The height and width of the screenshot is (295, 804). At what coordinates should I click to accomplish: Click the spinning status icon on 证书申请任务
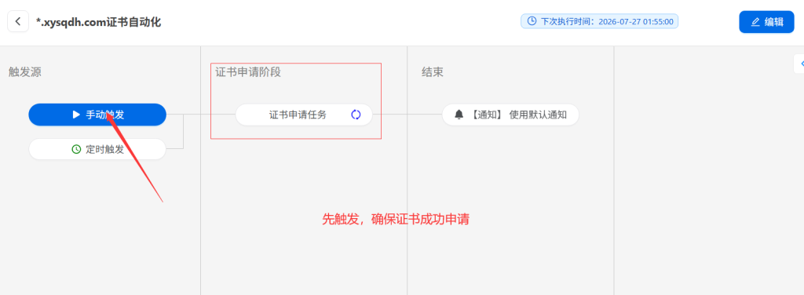pyautogui.click(x=356, y=115)
